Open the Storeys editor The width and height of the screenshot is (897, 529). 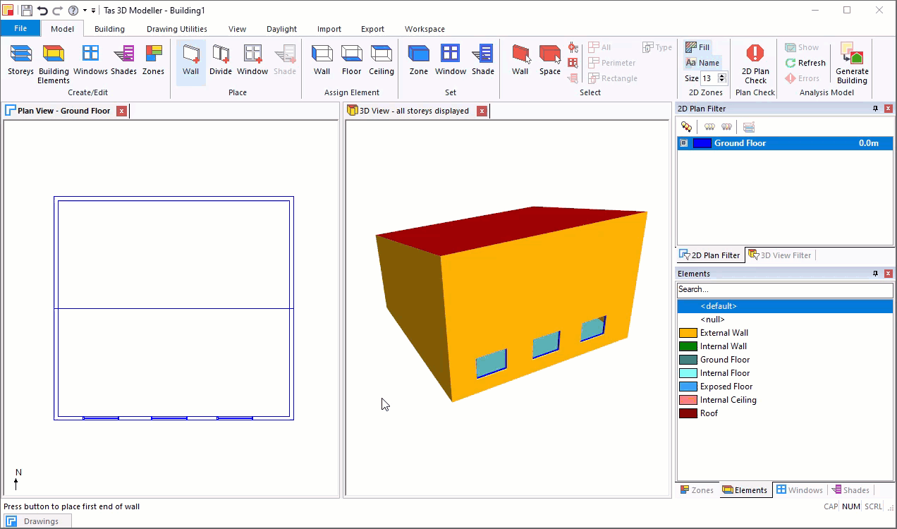coord(20,60)
